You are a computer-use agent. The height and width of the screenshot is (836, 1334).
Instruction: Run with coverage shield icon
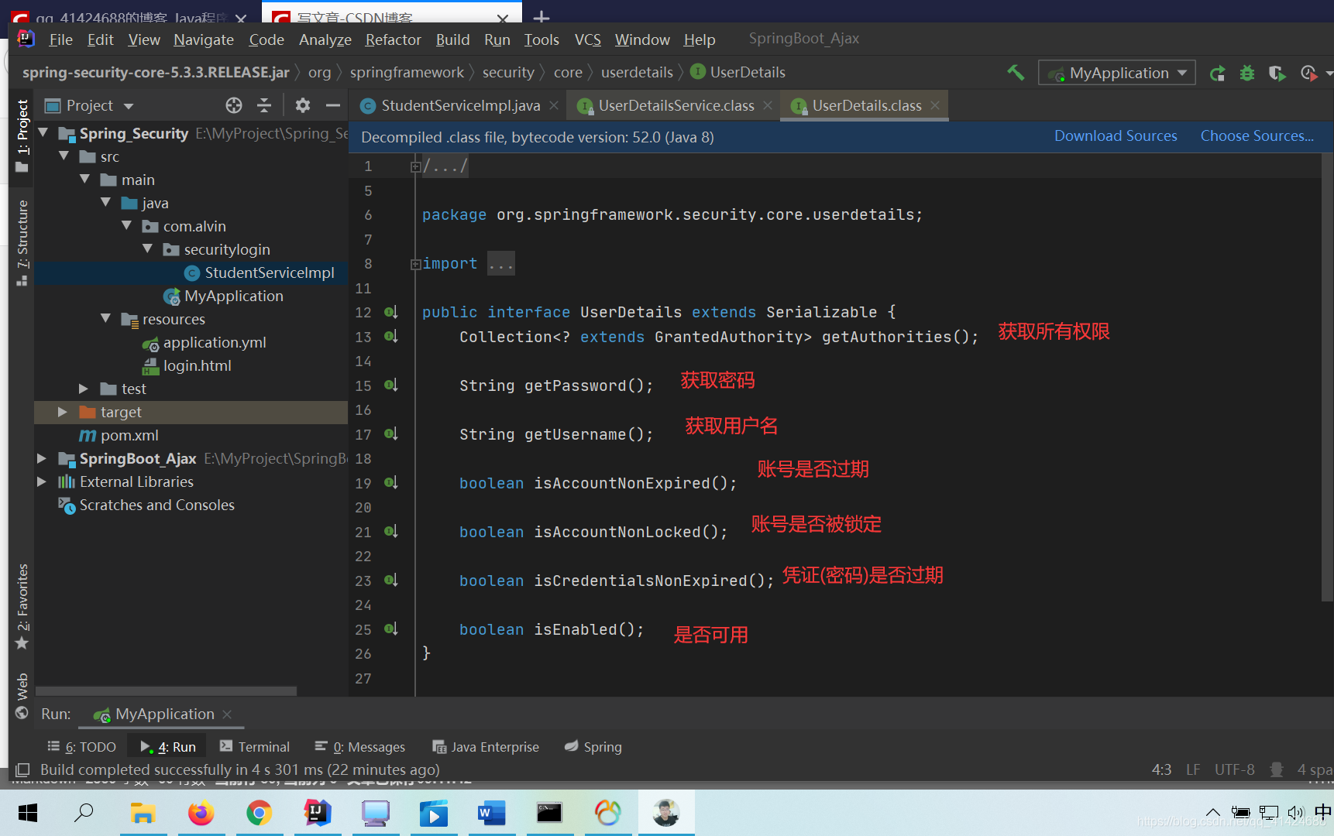tap(1277, 74)
